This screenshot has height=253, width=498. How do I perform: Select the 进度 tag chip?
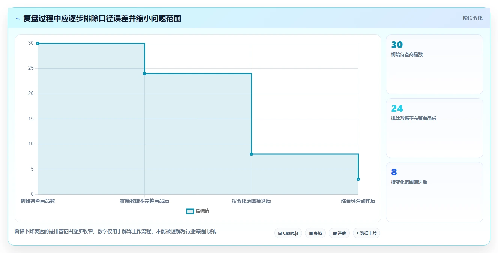click(339, 233)
